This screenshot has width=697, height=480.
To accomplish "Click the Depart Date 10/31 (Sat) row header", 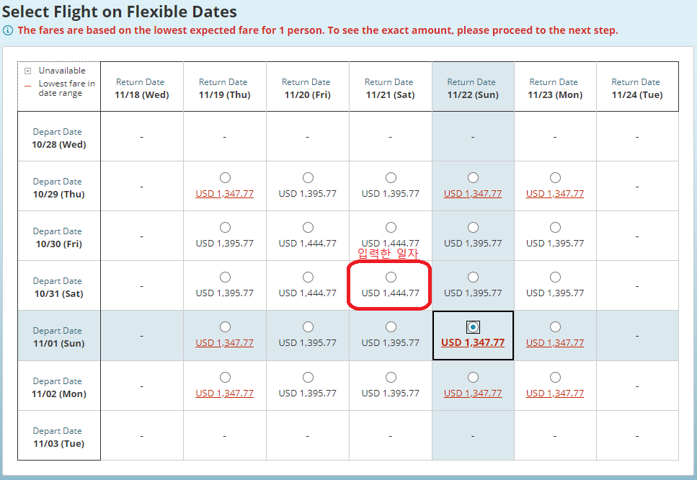I will pos(58,287).
